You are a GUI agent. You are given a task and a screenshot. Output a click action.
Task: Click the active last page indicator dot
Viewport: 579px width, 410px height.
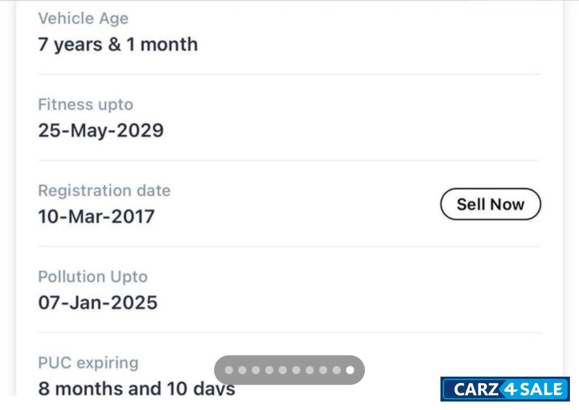point(350,370)
